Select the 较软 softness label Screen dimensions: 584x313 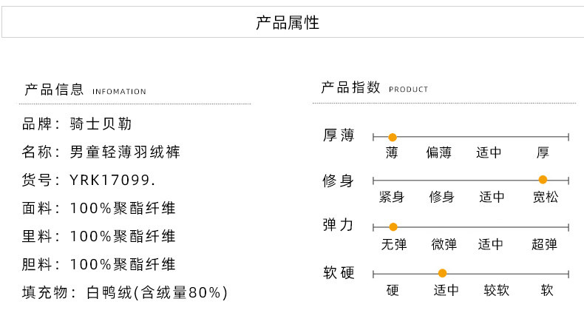coord(497,290)
